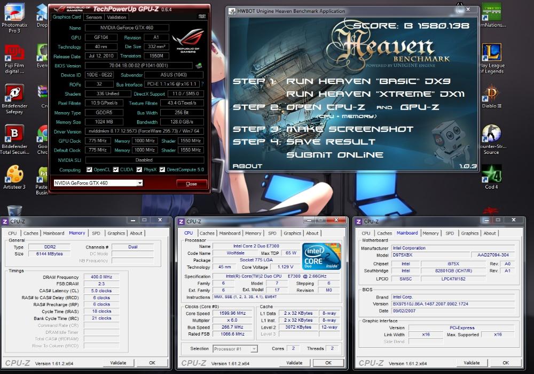Switch to Sensors tab in GPU-Z

[x=94, y=17]
